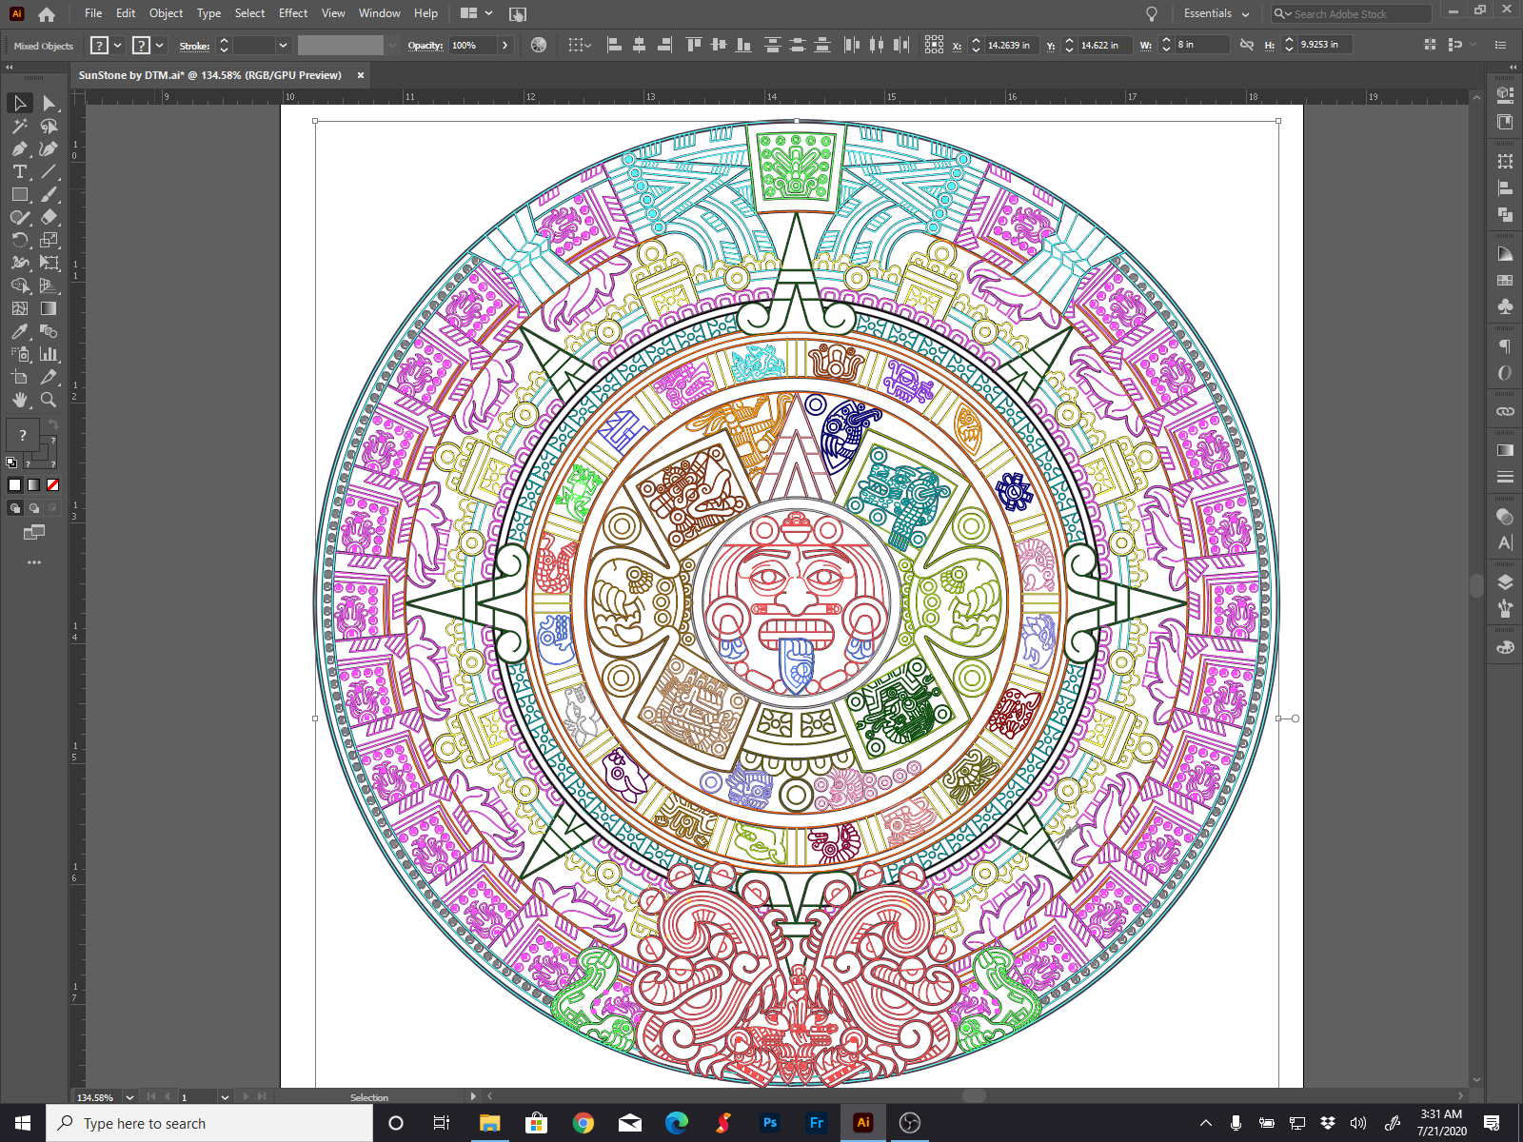Select the Curvature tool
This screenshot has height=1142, width=1523.
point(49,148)
